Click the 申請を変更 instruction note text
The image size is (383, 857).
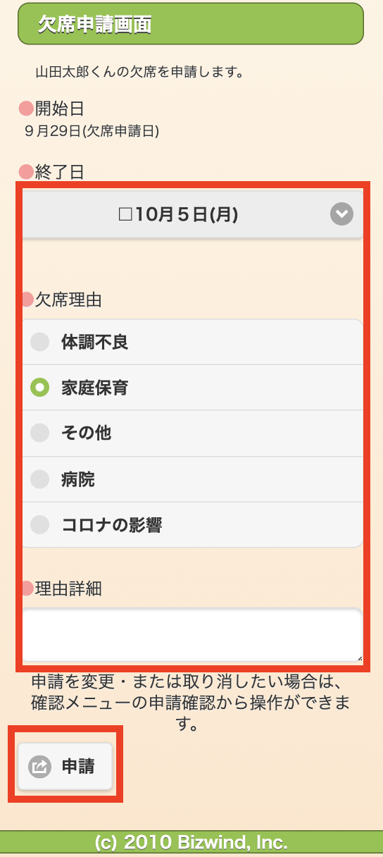tap(191, 703)
